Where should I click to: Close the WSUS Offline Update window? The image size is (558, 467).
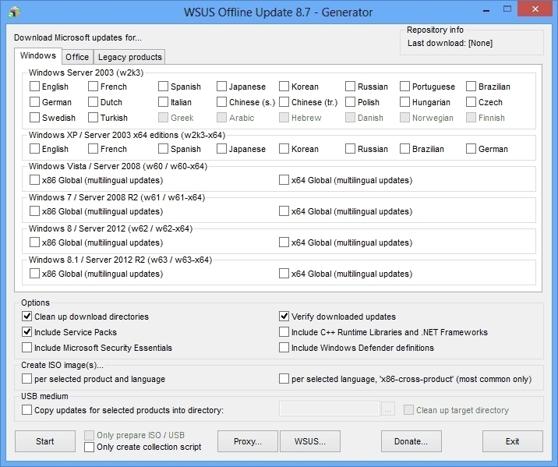tap(535, 9)
